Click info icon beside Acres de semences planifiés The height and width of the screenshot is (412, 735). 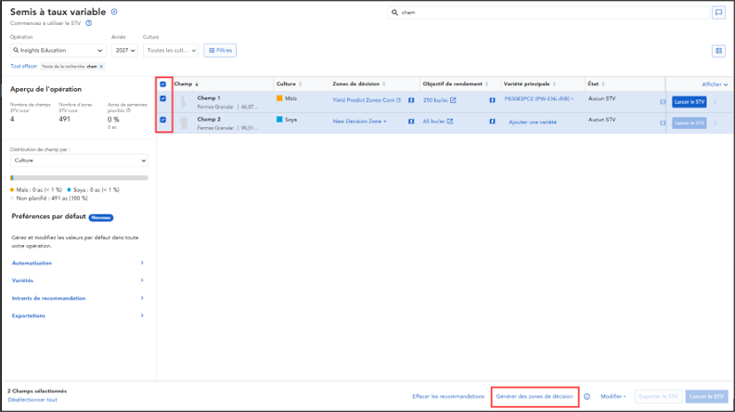point(128,110)
